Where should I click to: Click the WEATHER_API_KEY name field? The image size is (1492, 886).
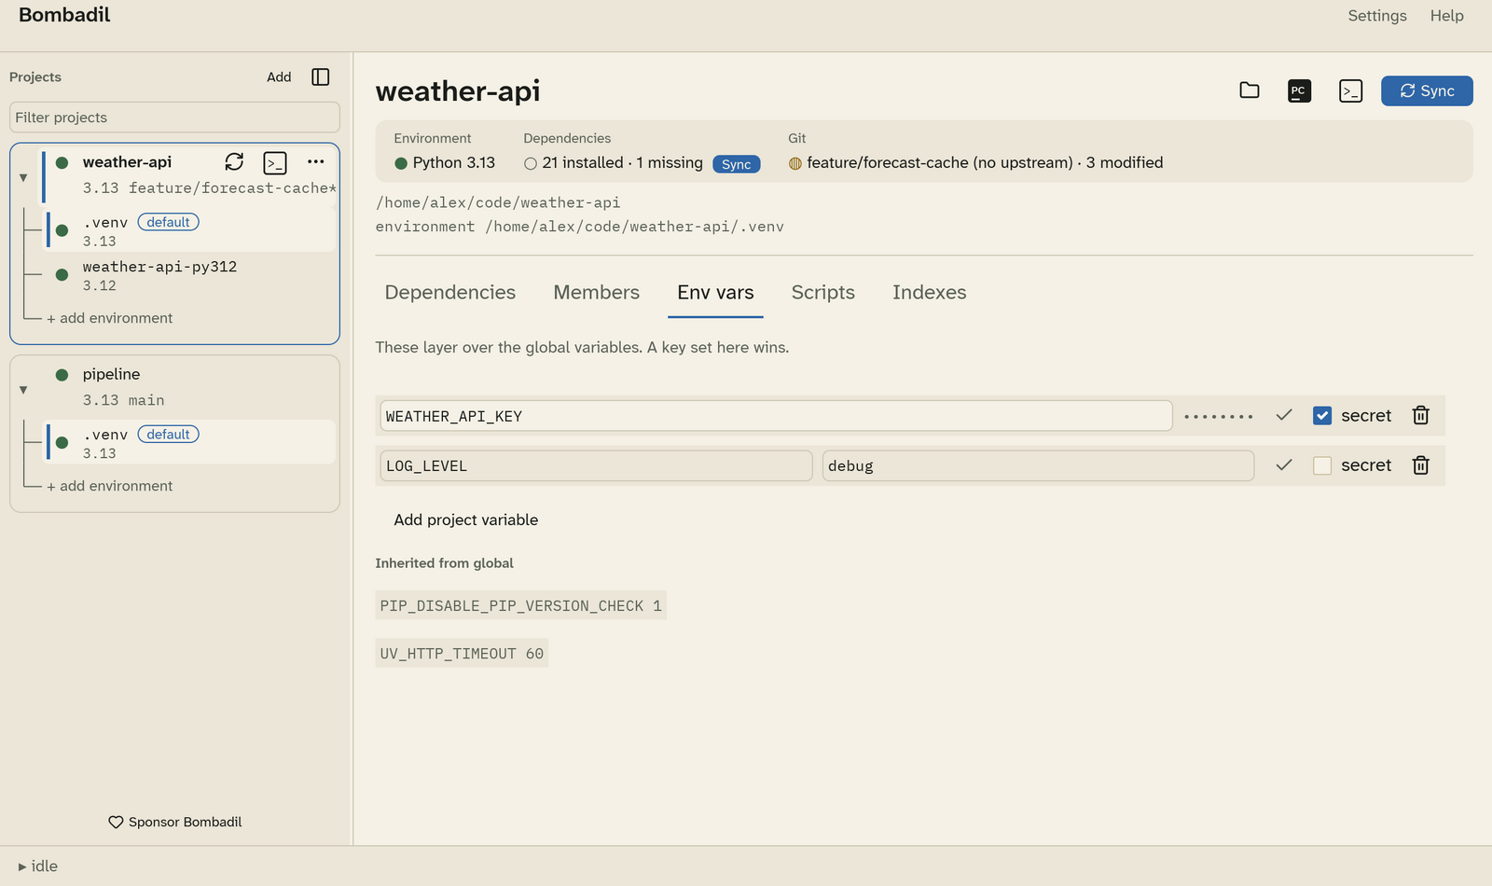point(776,416)
